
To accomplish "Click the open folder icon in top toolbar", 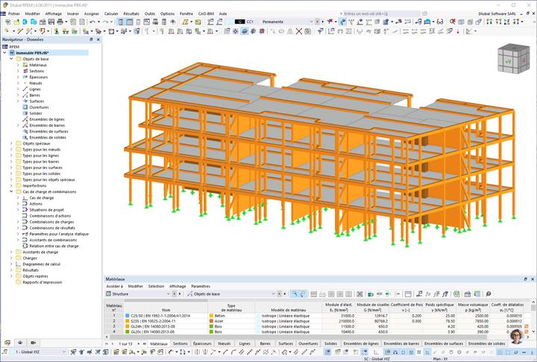I will click(x=16, y=22).
